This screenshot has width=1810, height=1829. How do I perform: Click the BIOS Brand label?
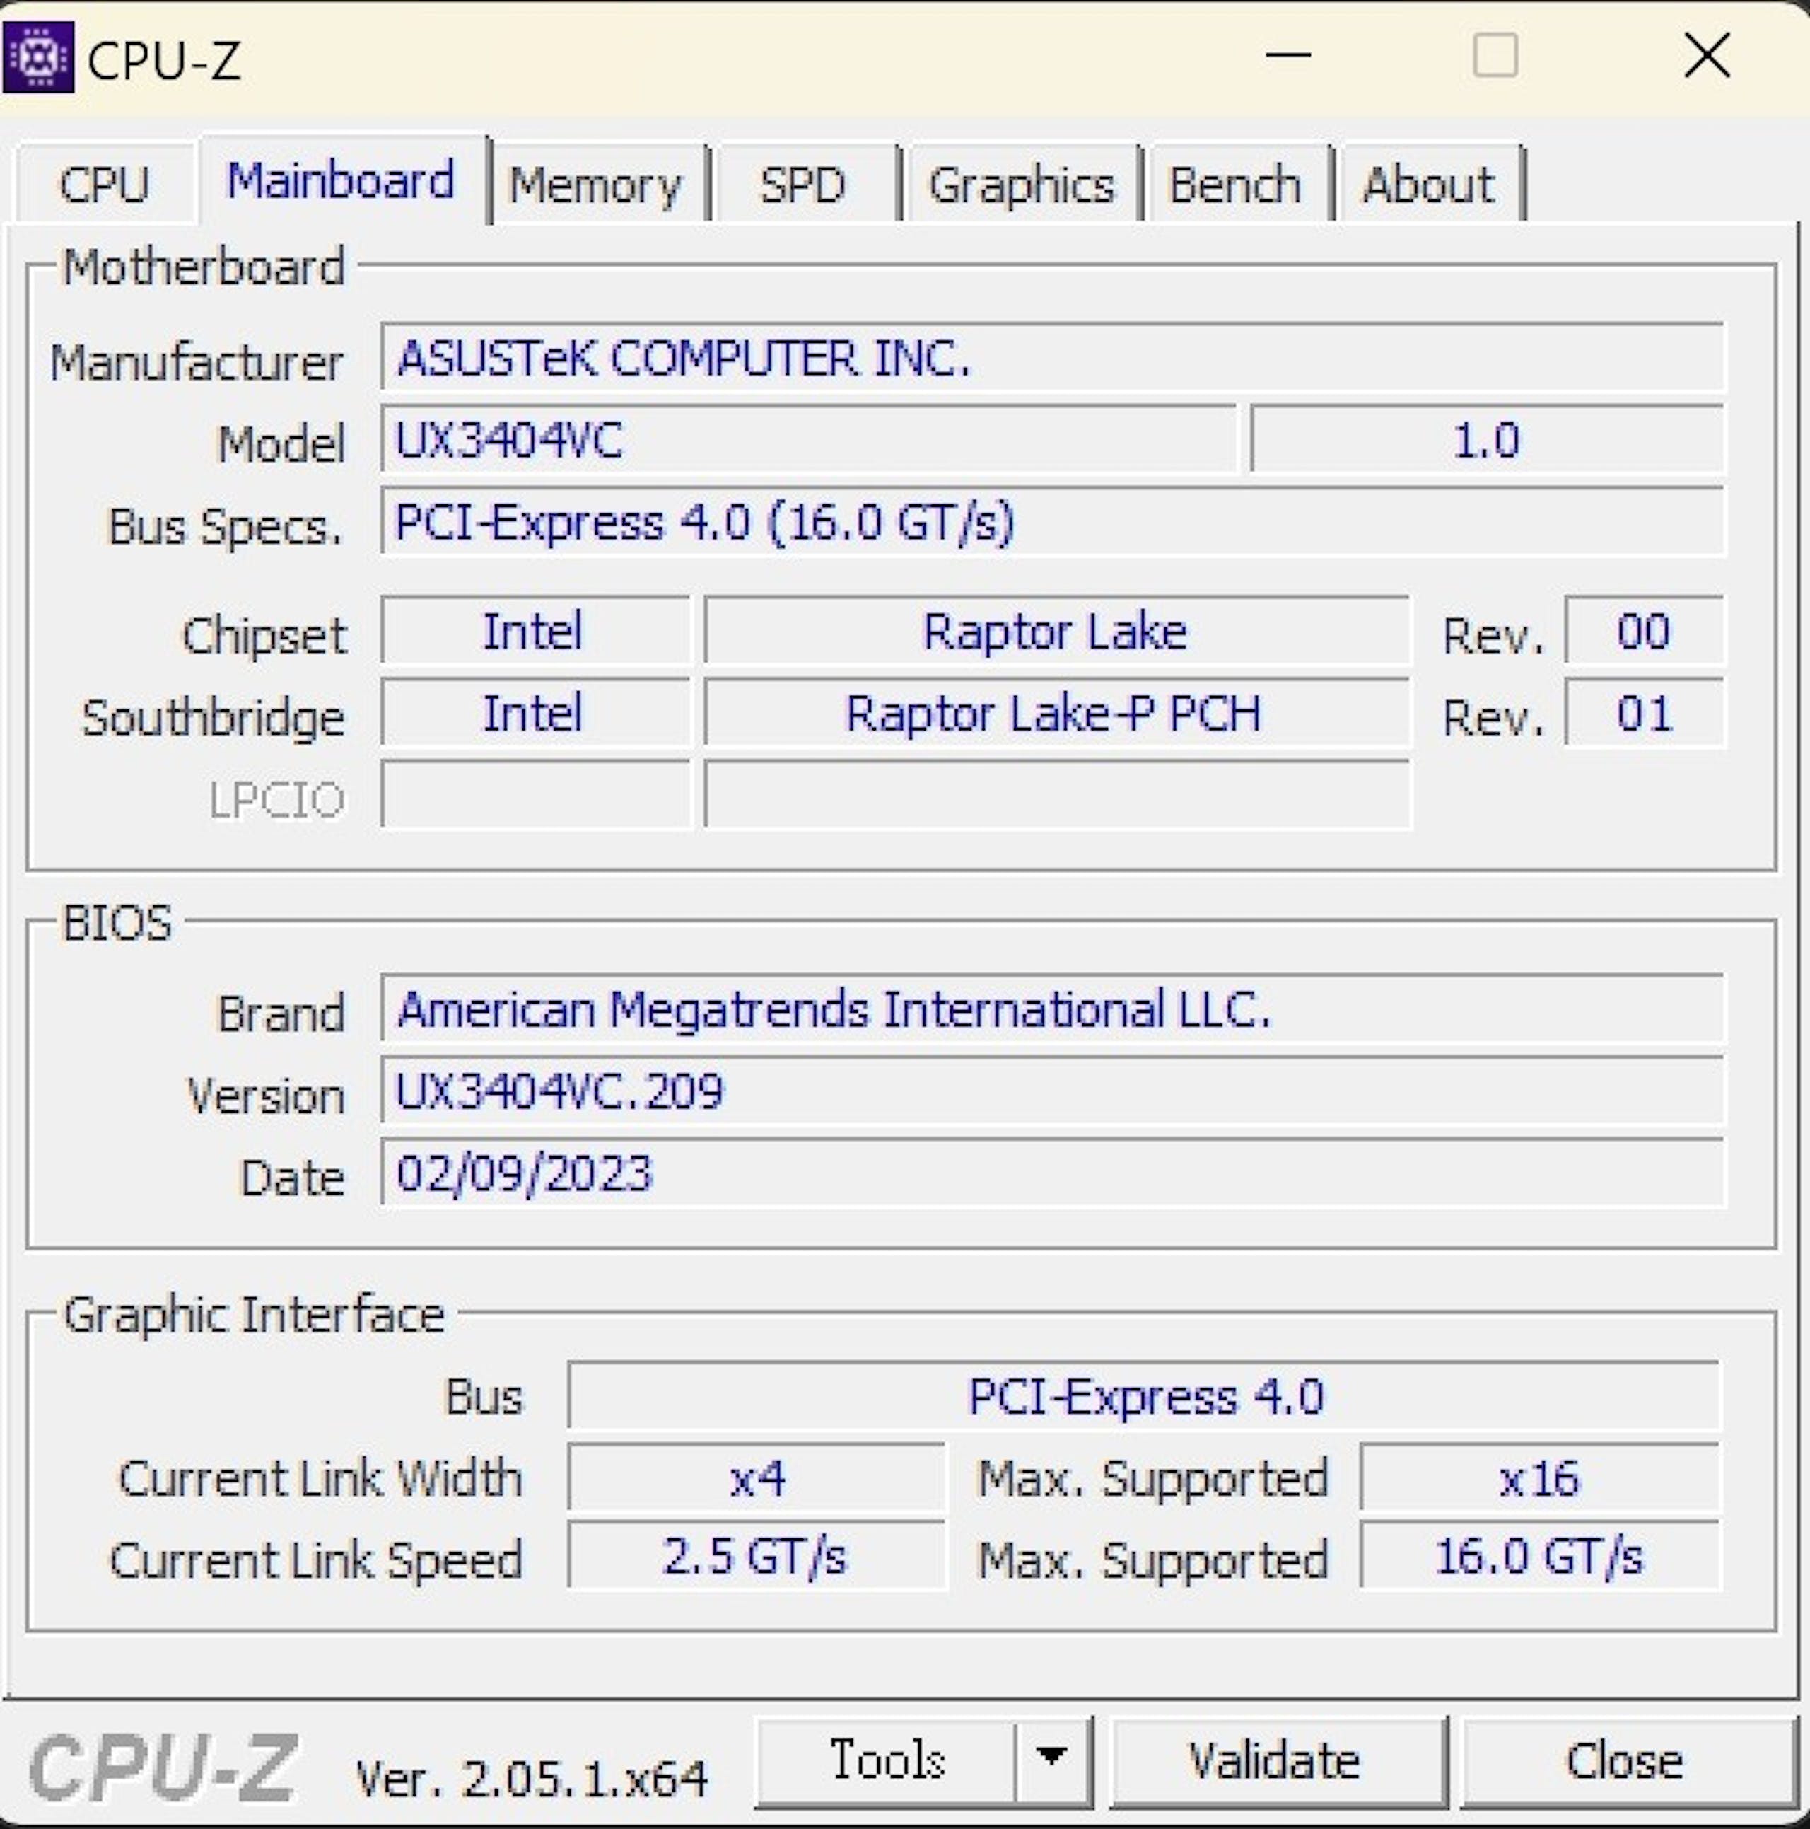point(281,1014)
